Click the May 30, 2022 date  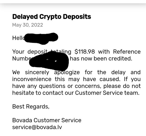28,25
